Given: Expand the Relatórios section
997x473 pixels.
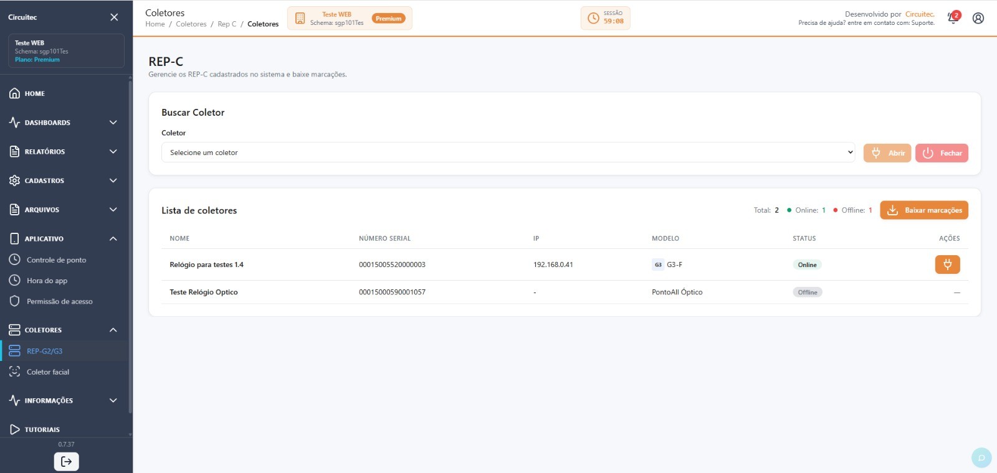Looking at the screenshot, I should (64, 151).
